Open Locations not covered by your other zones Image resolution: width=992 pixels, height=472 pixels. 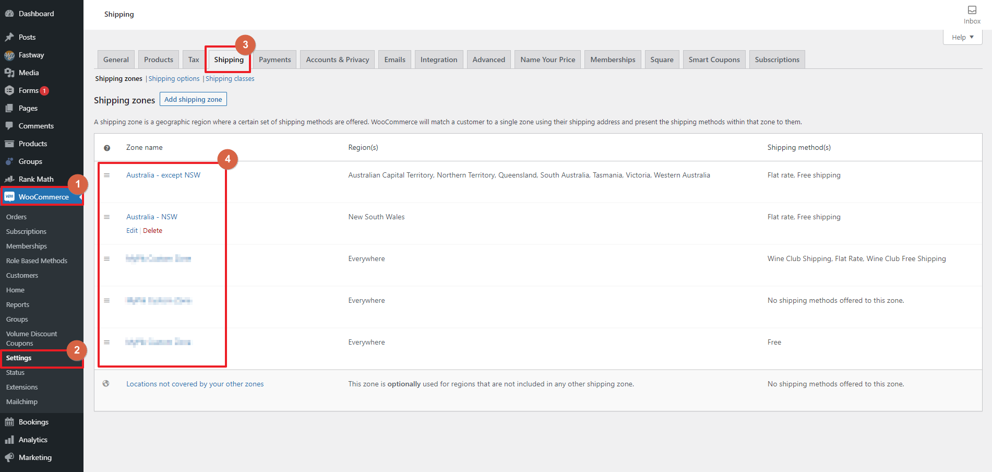pos(195,384)
